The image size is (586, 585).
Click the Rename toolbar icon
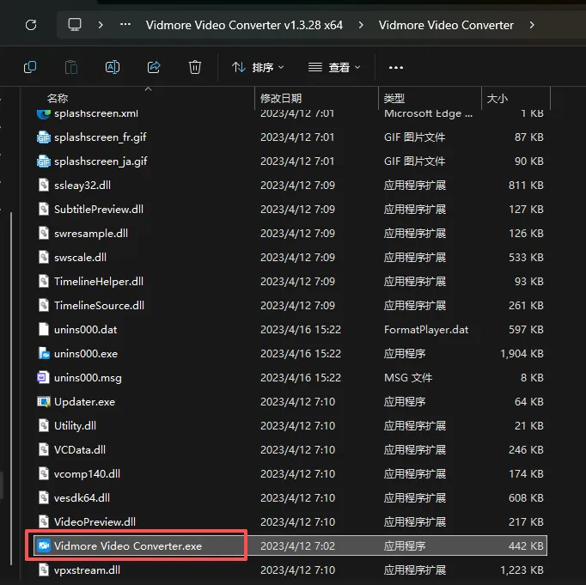[x=113, y=67]
